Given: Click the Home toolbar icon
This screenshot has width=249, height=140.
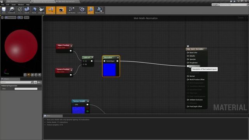Looking at the screenshot, I should click(x=34, y=10).
